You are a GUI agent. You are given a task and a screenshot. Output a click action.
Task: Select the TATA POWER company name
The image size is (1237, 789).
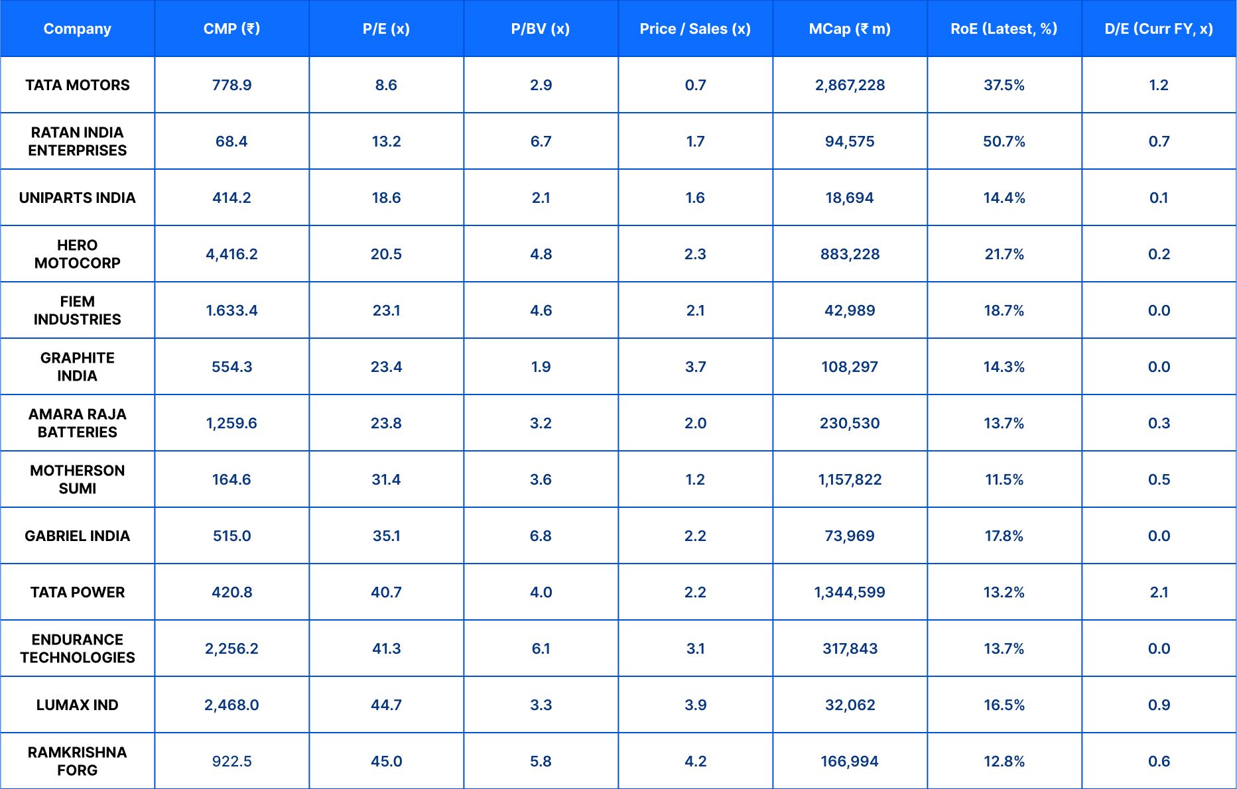pyautogui.click(x=77, y=592)
